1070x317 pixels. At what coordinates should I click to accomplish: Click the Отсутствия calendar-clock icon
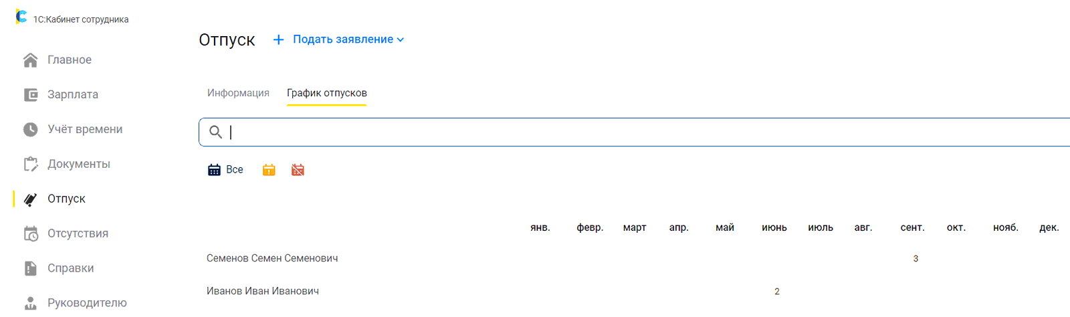(31, 233)
